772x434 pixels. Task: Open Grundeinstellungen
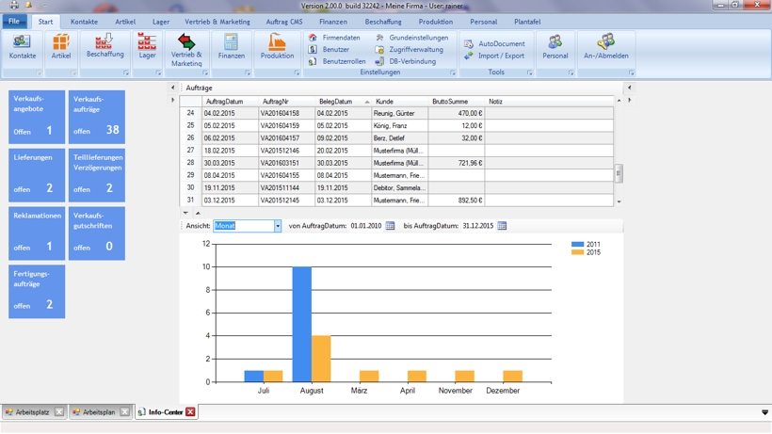pos(412,38)
